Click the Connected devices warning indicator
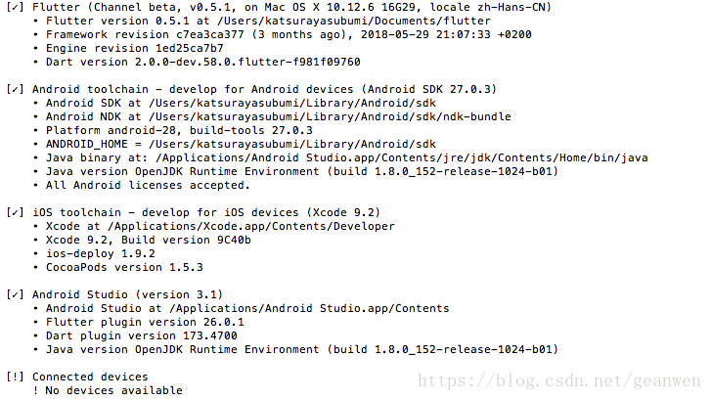 click(x=15, y=377)
